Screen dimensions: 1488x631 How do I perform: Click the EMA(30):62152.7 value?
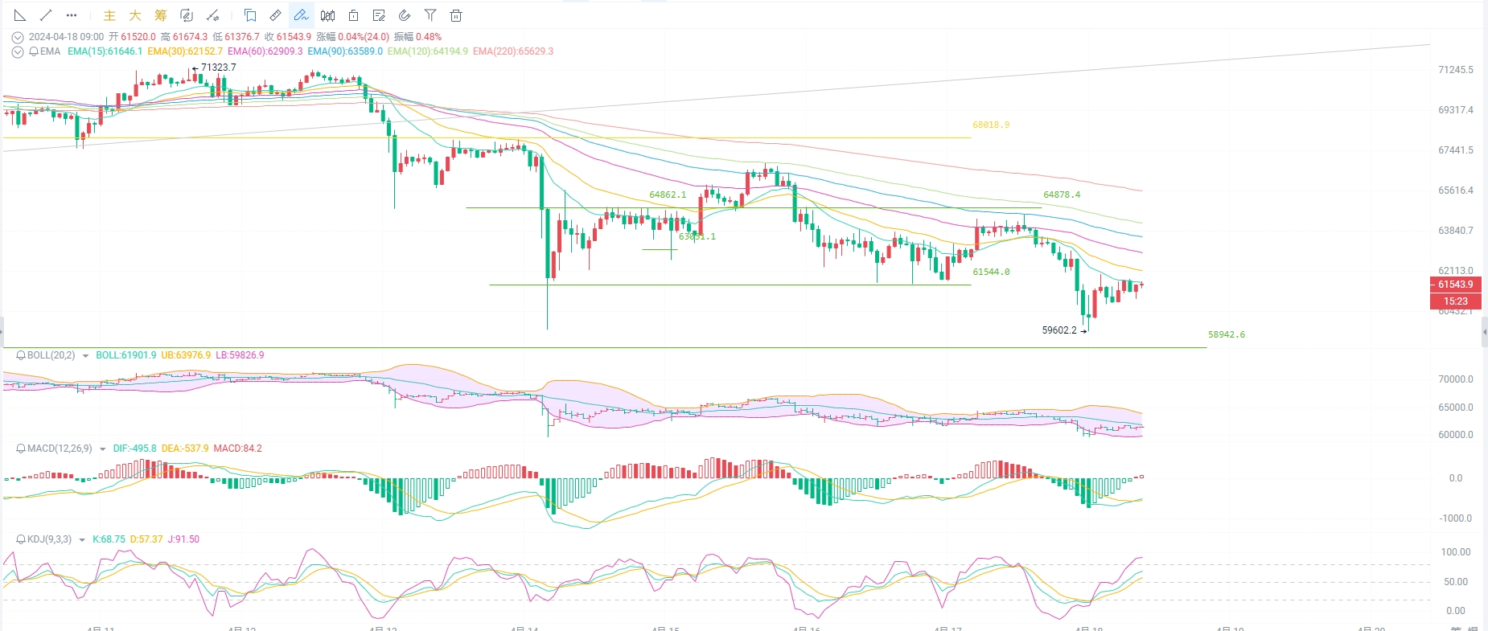(185, 51)
